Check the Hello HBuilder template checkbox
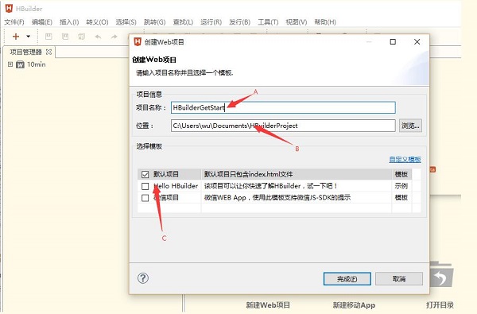This screenshot has height=314, width=477. point(145,186)
